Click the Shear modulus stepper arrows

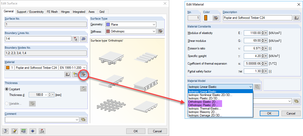(262, 41)
